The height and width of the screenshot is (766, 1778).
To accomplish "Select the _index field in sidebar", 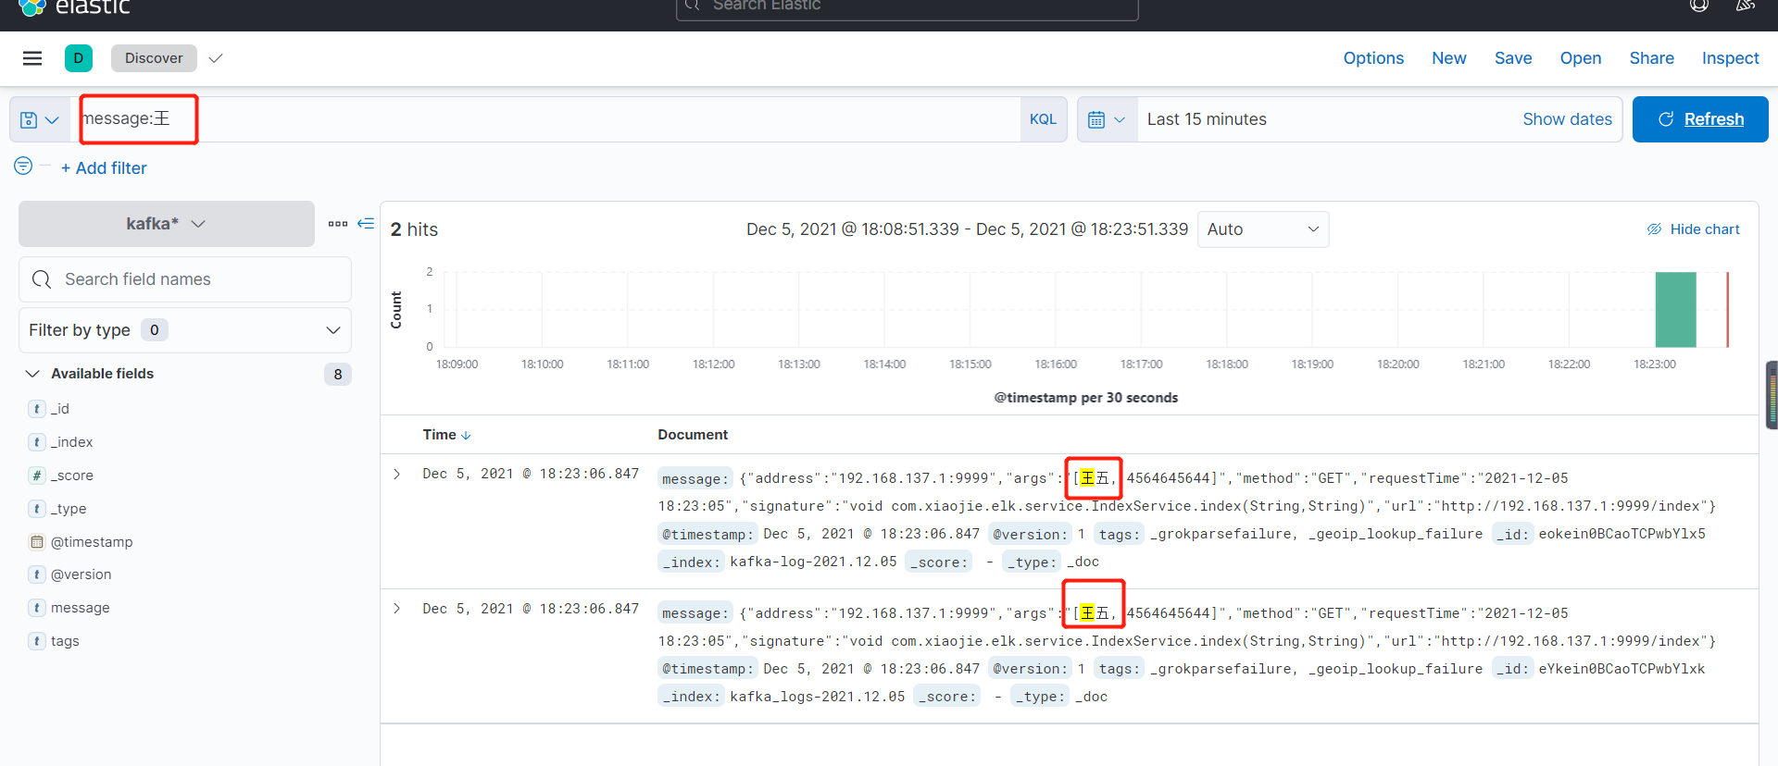I will click(x=72, y=442).
